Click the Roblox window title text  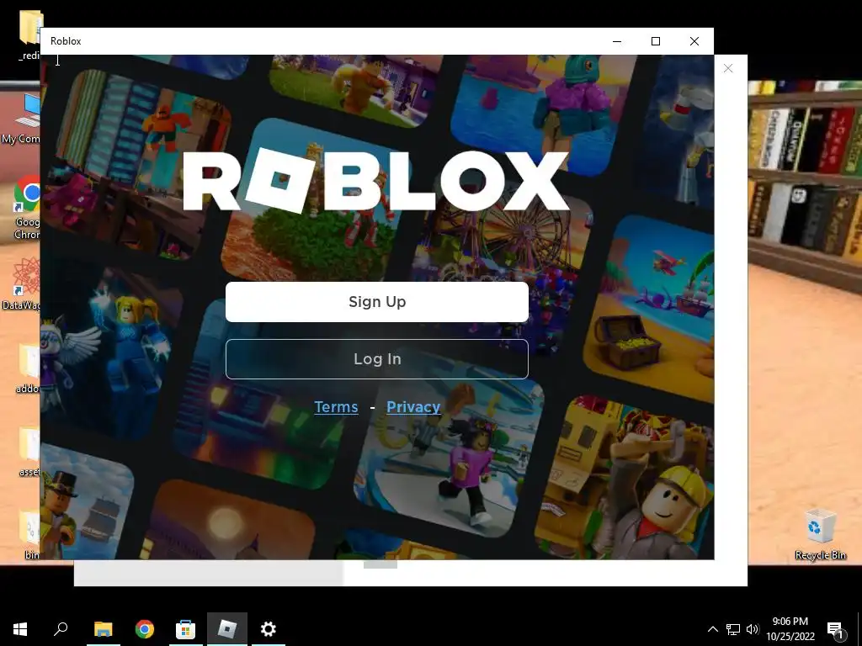point(66,41)
